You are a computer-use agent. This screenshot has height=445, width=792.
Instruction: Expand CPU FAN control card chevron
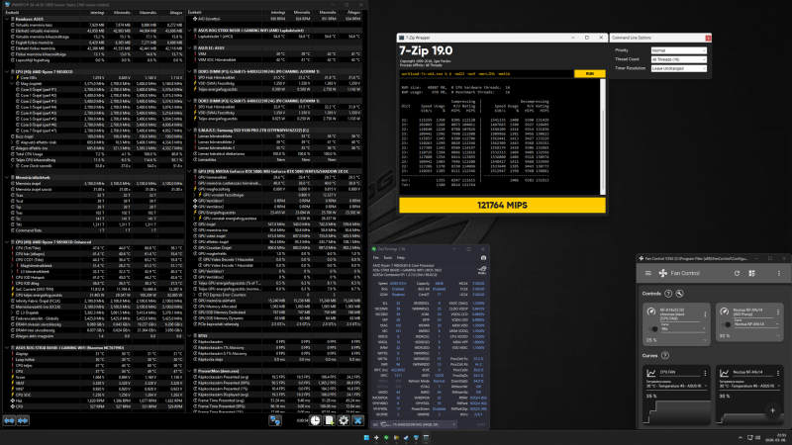705,340
